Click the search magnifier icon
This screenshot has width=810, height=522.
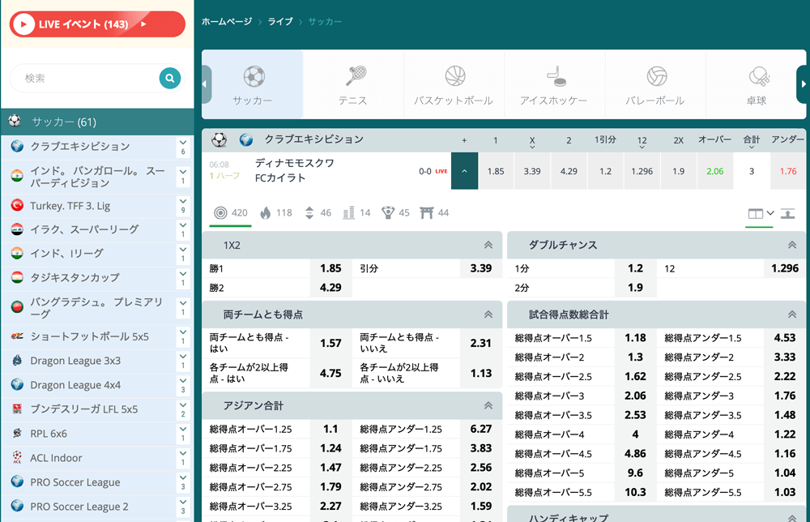point(169,78)
